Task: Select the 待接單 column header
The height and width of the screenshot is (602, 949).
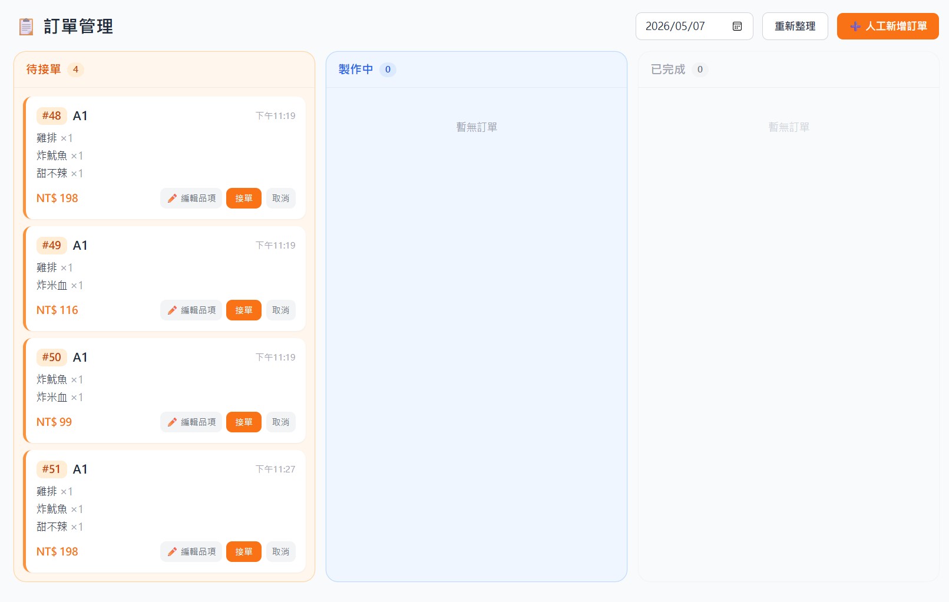Action: (164, 70)
